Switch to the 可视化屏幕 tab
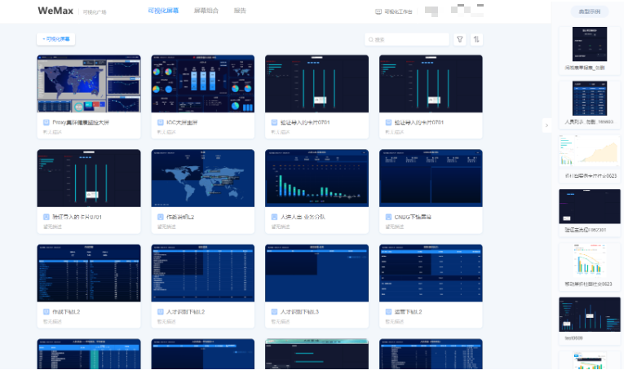This screenshot has width=628, height=379. tap(163, 11)
